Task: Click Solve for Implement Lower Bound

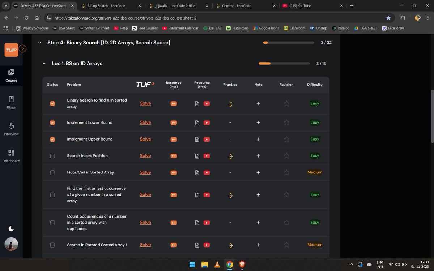Action: click(145, 122)
